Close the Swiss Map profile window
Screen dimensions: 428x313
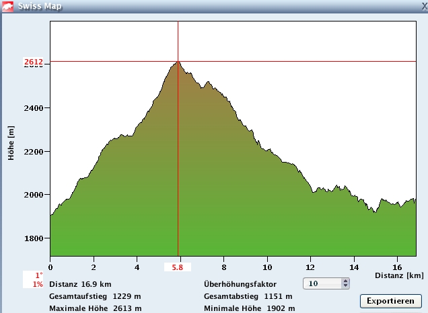[x=423, y=5]
